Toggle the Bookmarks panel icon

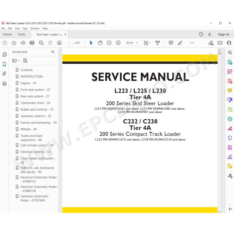pyautogui.click(x=4, y=64)
